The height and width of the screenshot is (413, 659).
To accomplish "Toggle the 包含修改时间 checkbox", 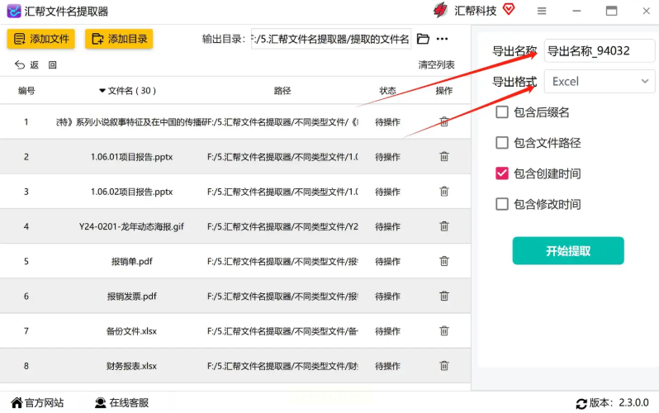I will [x=502, y=204].
